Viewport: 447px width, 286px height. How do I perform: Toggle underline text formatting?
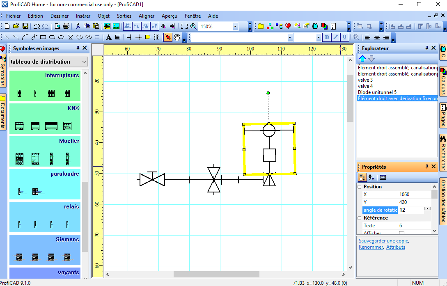pos(344,37)
